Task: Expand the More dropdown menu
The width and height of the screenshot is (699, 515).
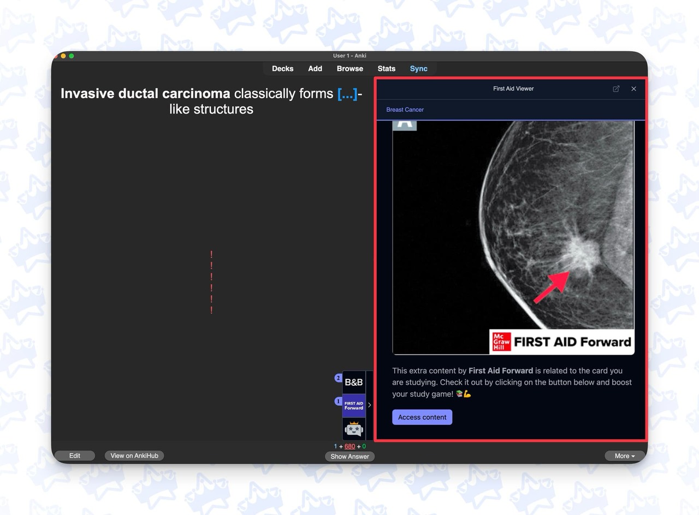Action: pos(625,456)
